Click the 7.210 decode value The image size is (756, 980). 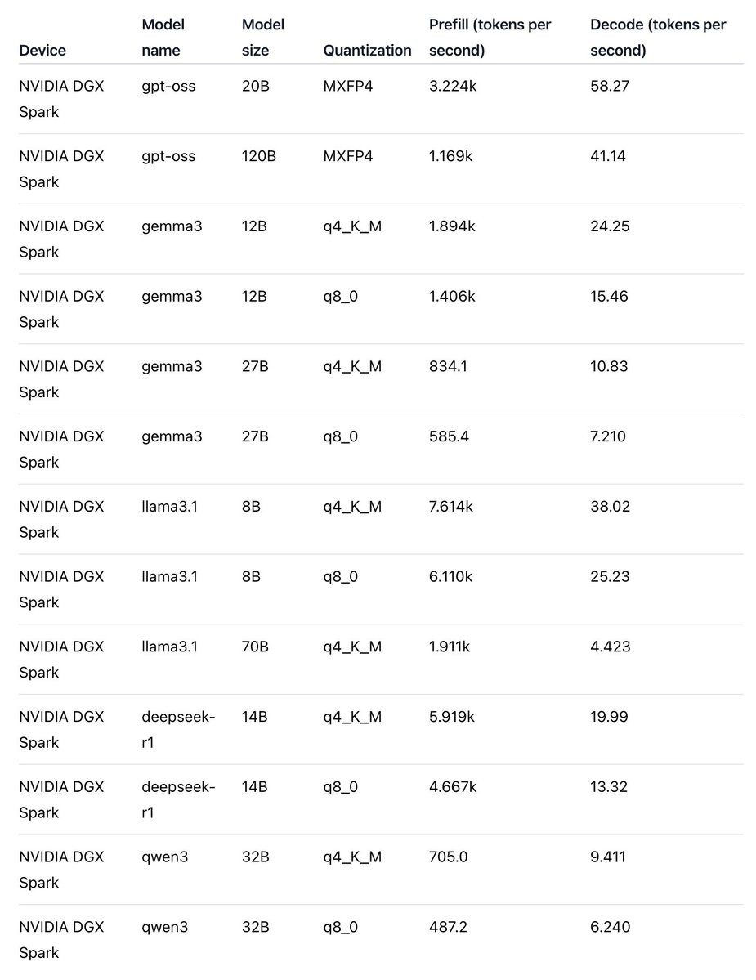coord(608,436)
